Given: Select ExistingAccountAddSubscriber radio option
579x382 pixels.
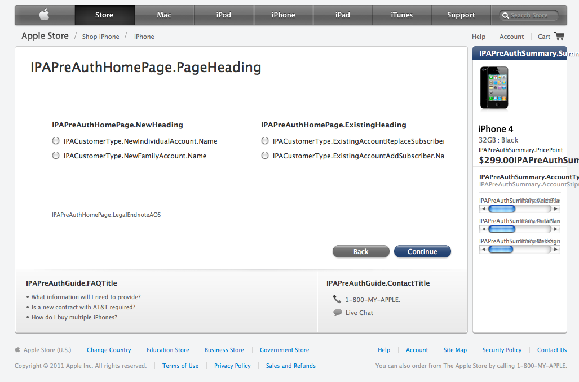Looking at the screenshot, I should 265,156.
